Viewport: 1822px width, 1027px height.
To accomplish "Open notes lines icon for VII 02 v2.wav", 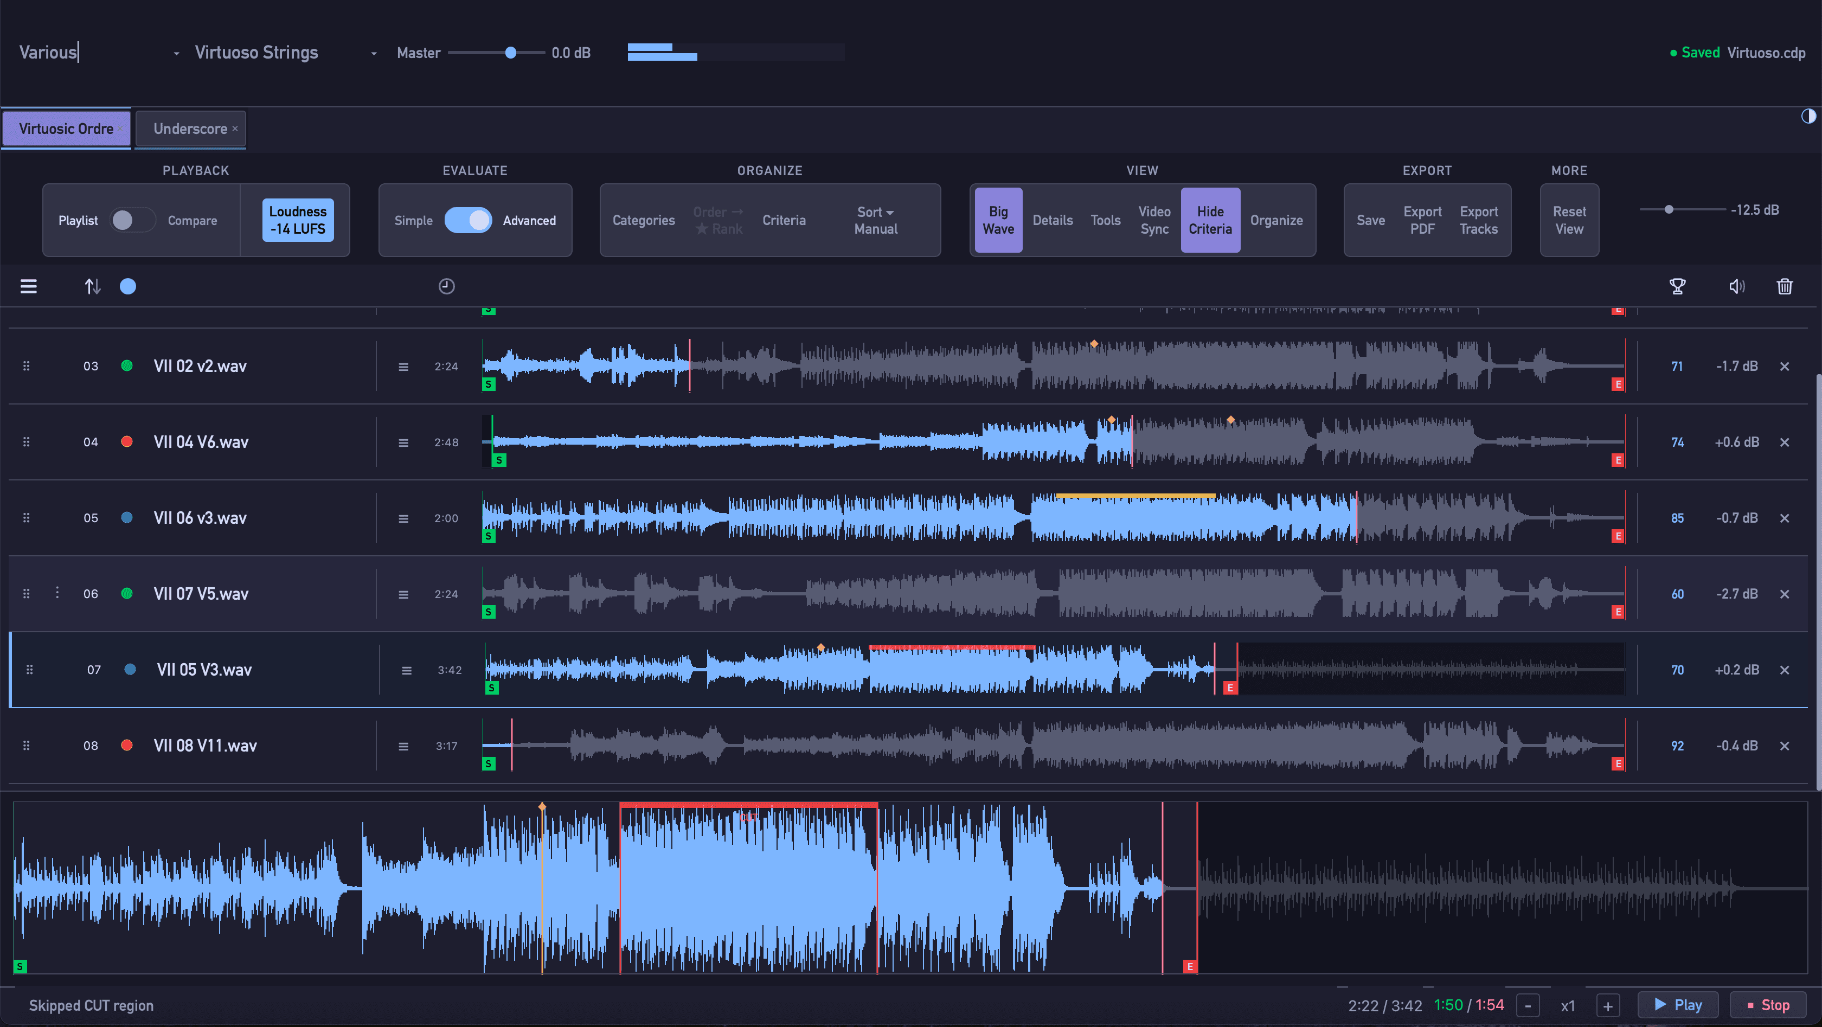I will point(403,367).
